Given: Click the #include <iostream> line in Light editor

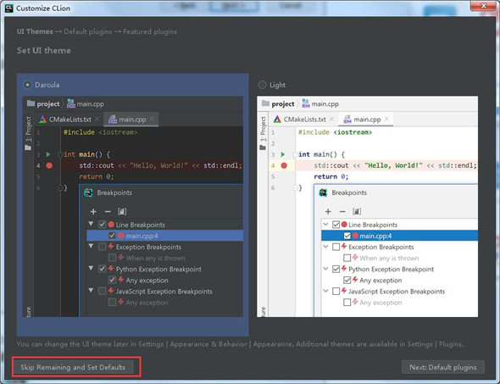Looking at the screenshot, I should [335, 132].
